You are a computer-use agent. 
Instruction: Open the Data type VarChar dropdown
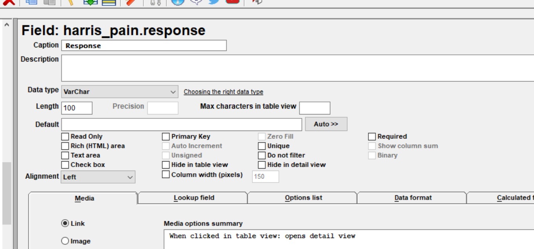(x=120, y=92)
